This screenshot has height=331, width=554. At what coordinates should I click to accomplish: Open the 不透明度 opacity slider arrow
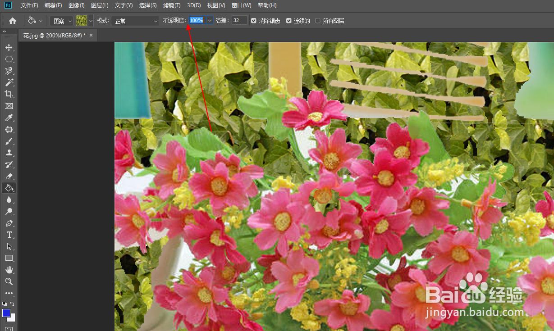(x=210, y=21)
